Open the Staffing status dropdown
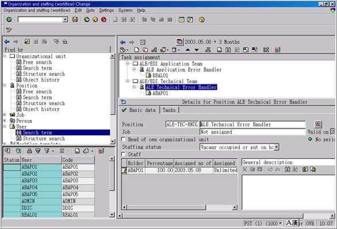This screenshot has height=229, width=337. [277, 147]
